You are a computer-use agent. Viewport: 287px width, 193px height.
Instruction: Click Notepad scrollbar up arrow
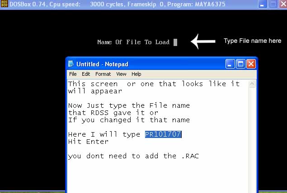tap(252, 84)
